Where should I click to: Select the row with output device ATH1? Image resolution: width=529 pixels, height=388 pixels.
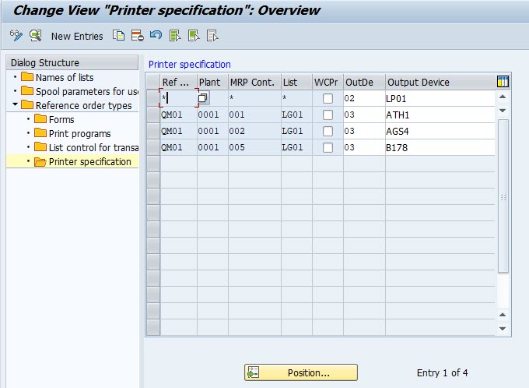pyautogui.click(x=153, y=115)
